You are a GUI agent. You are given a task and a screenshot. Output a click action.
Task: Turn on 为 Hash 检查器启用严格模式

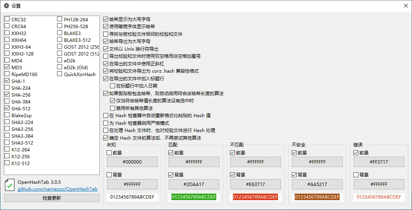tap(106, 123)
